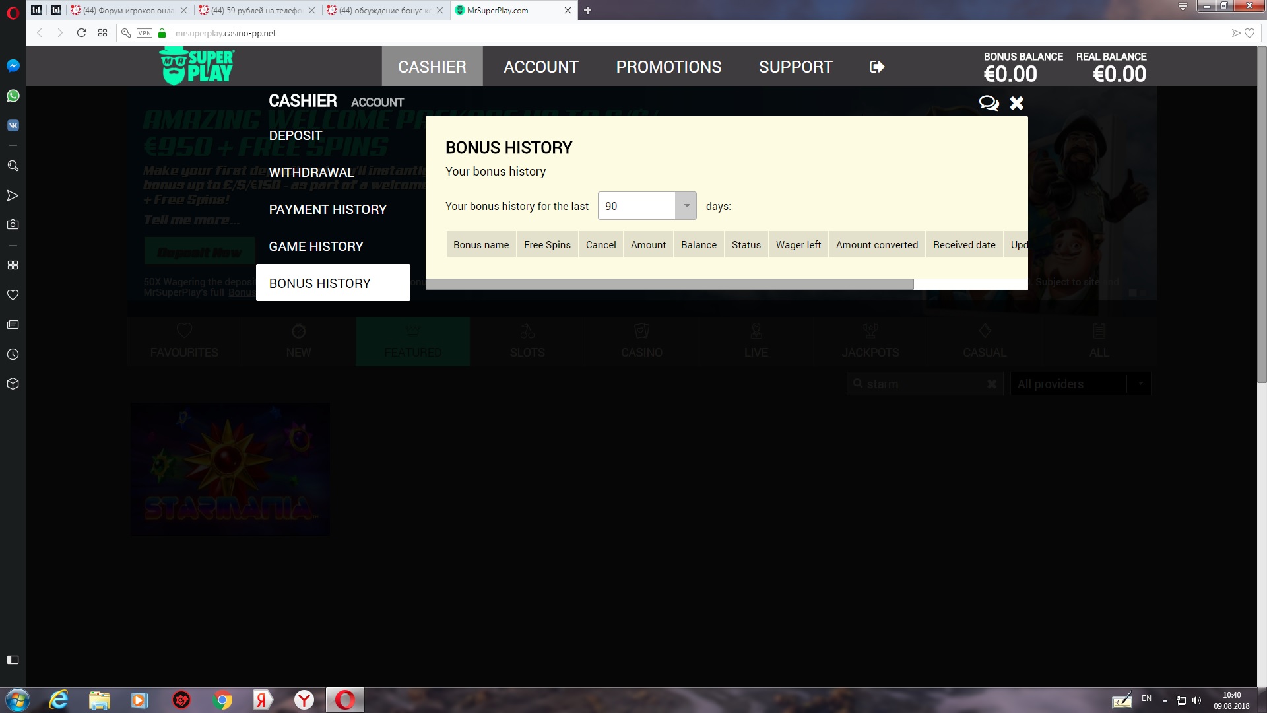Launch Google Chrome from taskbar
This screenshot has width=1267, height=713.
[222, 700]
